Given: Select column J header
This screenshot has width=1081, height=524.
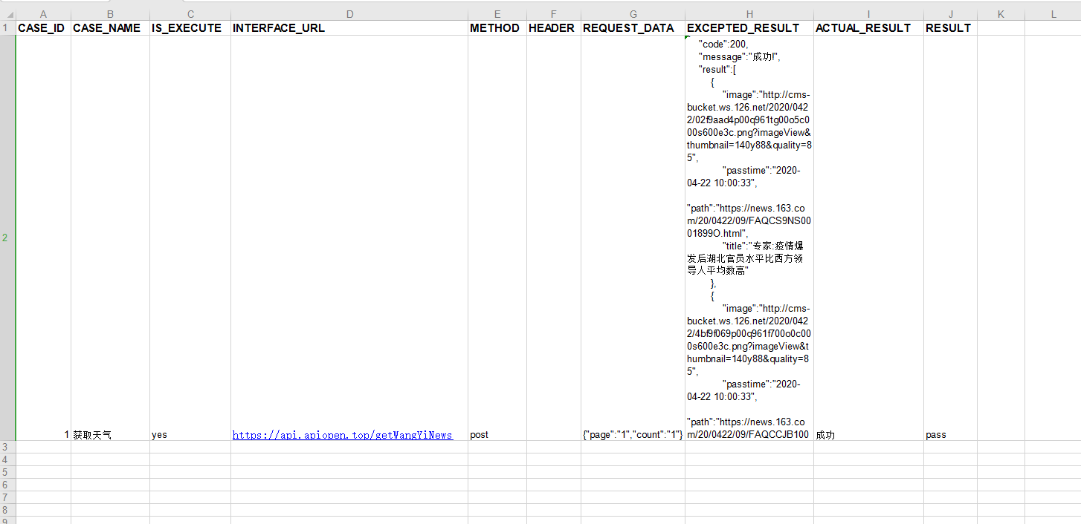Looking at the screenshot, I should click(950, 14).
